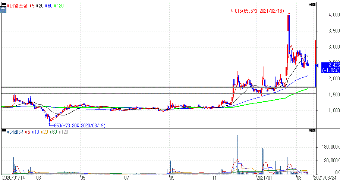The image size is (340, 180).
Task: Maximize the 거래량 volume pane
Action: pos(310,131)
